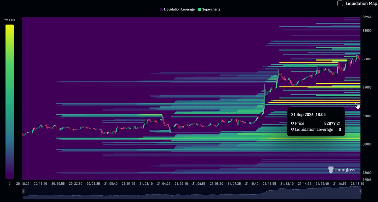Viewport: 378px width, 202px height.
Task: Click the '21, 13:10' time axis label
Action: coord(287,183)
